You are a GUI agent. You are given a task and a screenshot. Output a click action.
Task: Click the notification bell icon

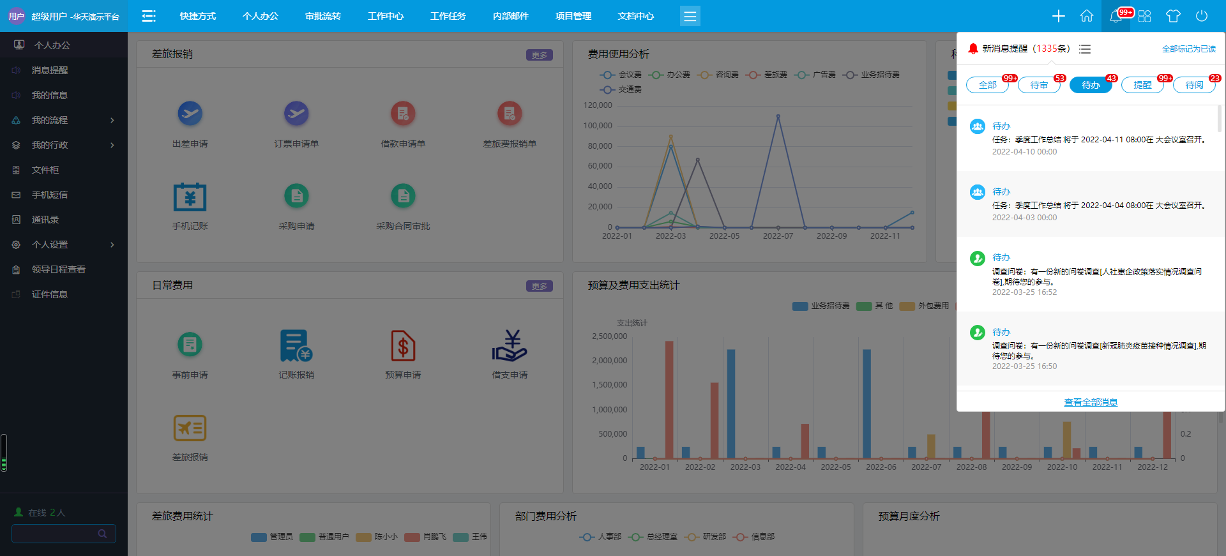[1116, 16]
